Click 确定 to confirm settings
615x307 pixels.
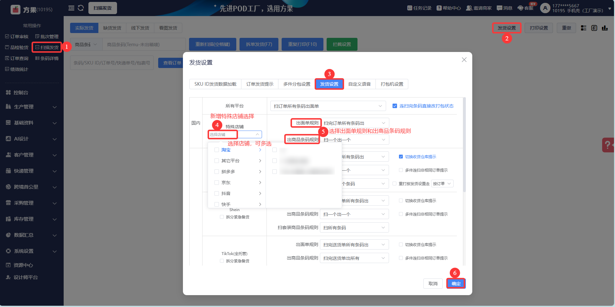[x=456, y=284]
